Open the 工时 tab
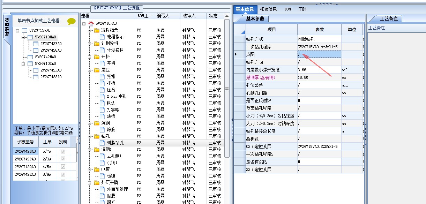Viewport: 426px width, 204px height. tap(302, 9)
